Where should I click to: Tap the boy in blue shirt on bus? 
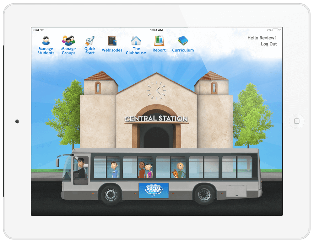114,170
